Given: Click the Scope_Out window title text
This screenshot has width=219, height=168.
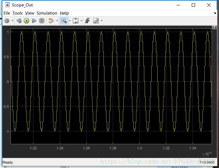Looking at the screenshot, I should pos(22,5).
